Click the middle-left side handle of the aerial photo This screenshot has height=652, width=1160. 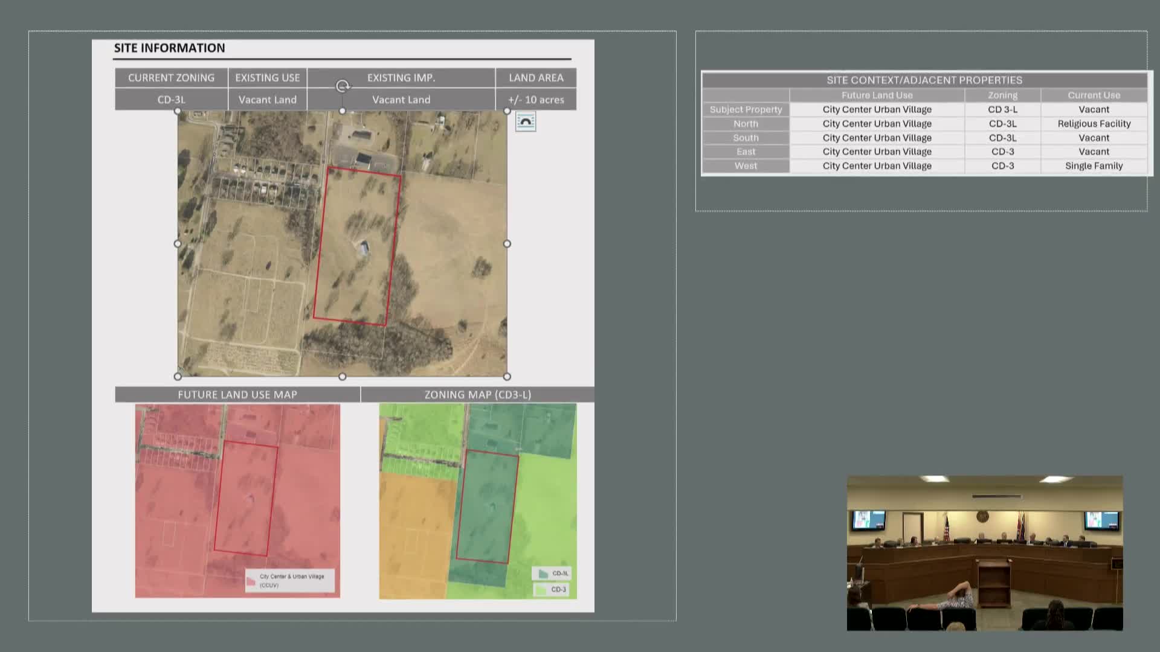(178, 244)
